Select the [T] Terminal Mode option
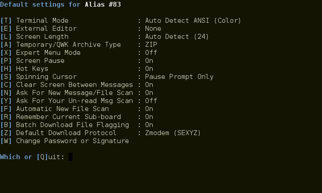322x193 pixels. (x=120, y=21)
